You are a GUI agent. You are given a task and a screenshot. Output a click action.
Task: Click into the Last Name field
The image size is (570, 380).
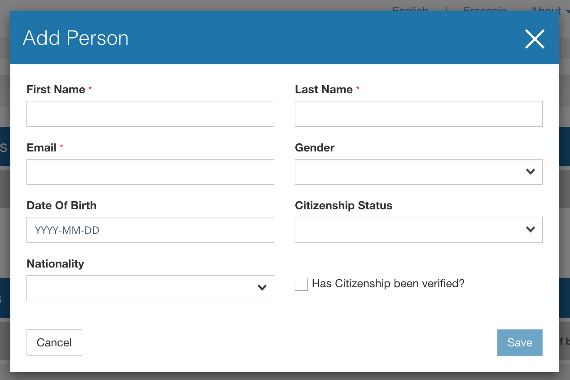(418, 114)
